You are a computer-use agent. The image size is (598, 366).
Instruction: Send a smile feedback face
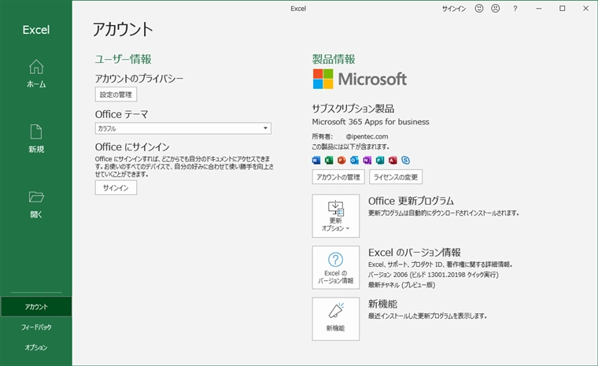coord(479,9)
